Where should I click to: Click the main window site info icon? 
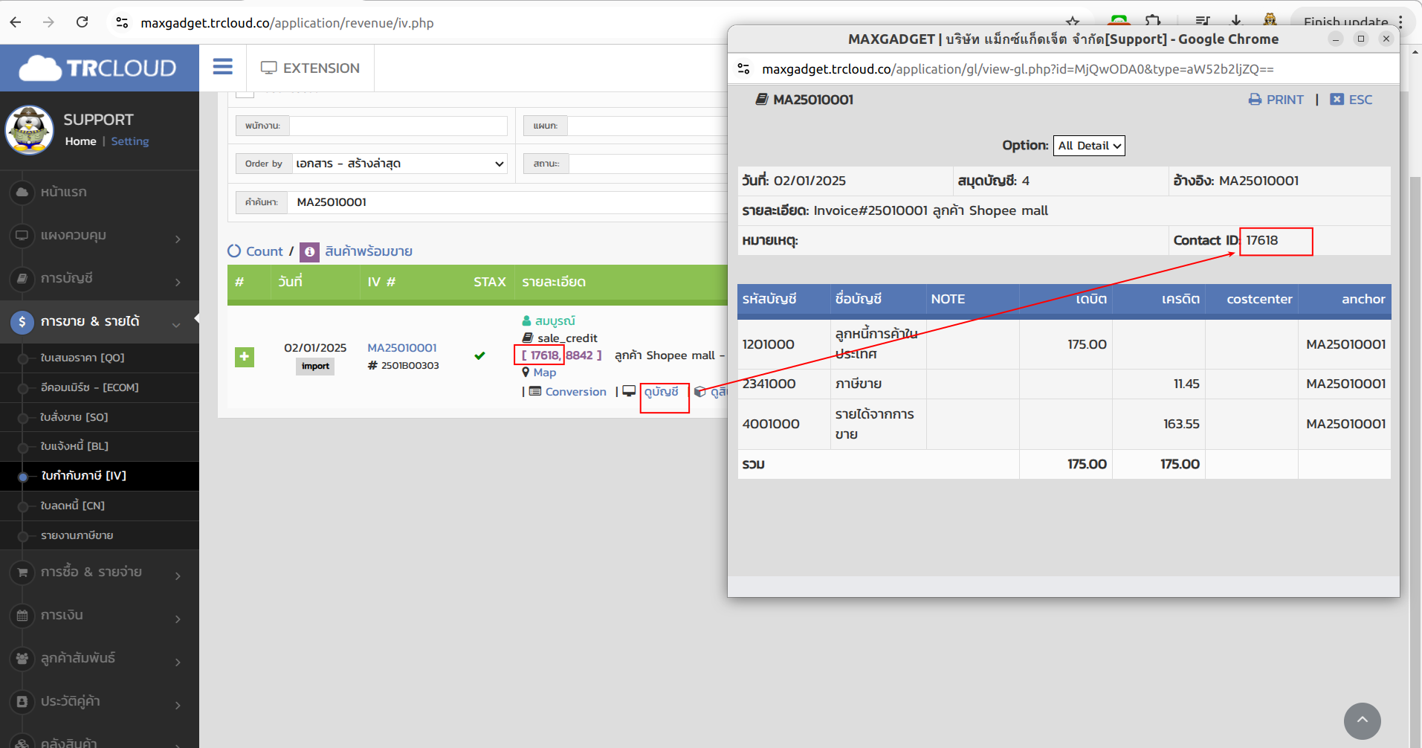point(122,23)
